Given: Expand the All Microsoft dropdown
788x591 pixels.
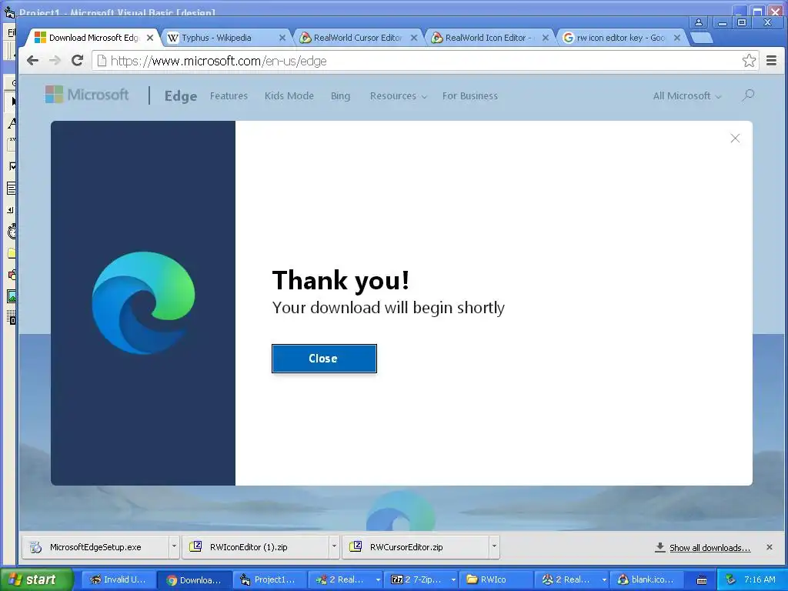Looking at the screenshot, I should [x=687, y=95].
